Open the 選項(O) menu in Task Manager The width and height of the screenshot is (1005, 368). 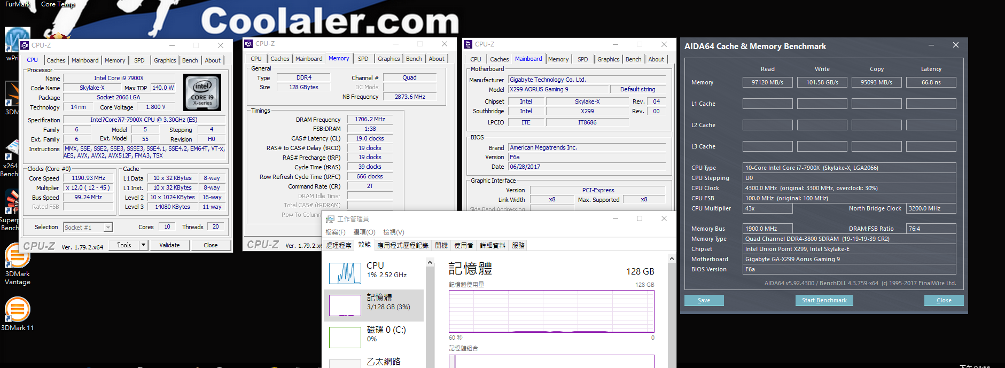pos(364,232)
